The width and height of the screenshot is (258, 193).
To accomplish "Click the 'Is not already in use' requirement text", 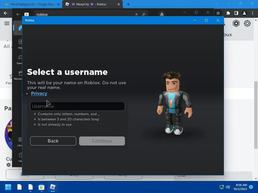I will pos(55,125).
